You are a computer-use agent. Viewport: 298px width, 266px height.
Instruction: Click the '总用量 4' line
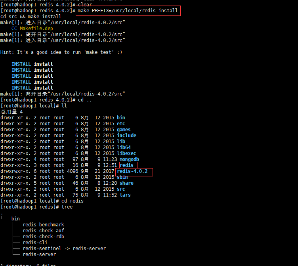point(11,112)
